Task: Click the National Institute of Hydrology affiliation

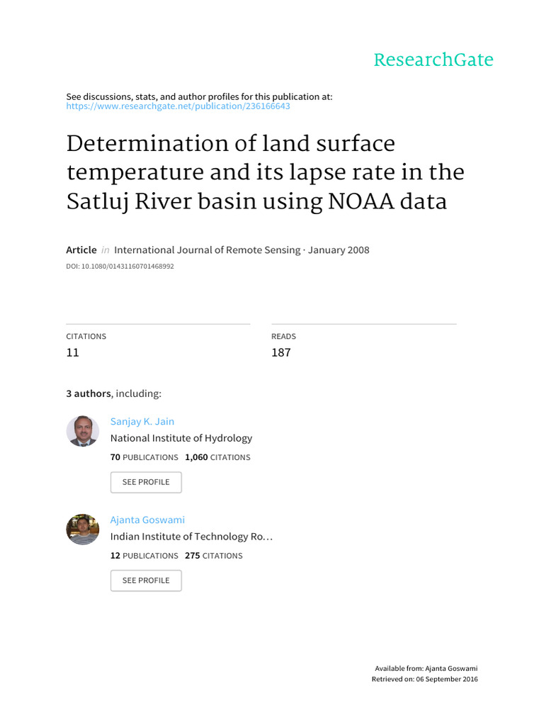Action: tap(181, 438)
